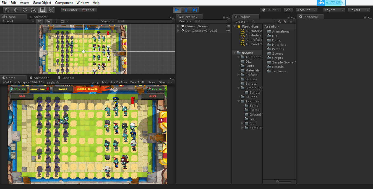Open the Scene view Gizmos dropdown
This screenshot has height=189, width=373.
[x=107, y=21]
